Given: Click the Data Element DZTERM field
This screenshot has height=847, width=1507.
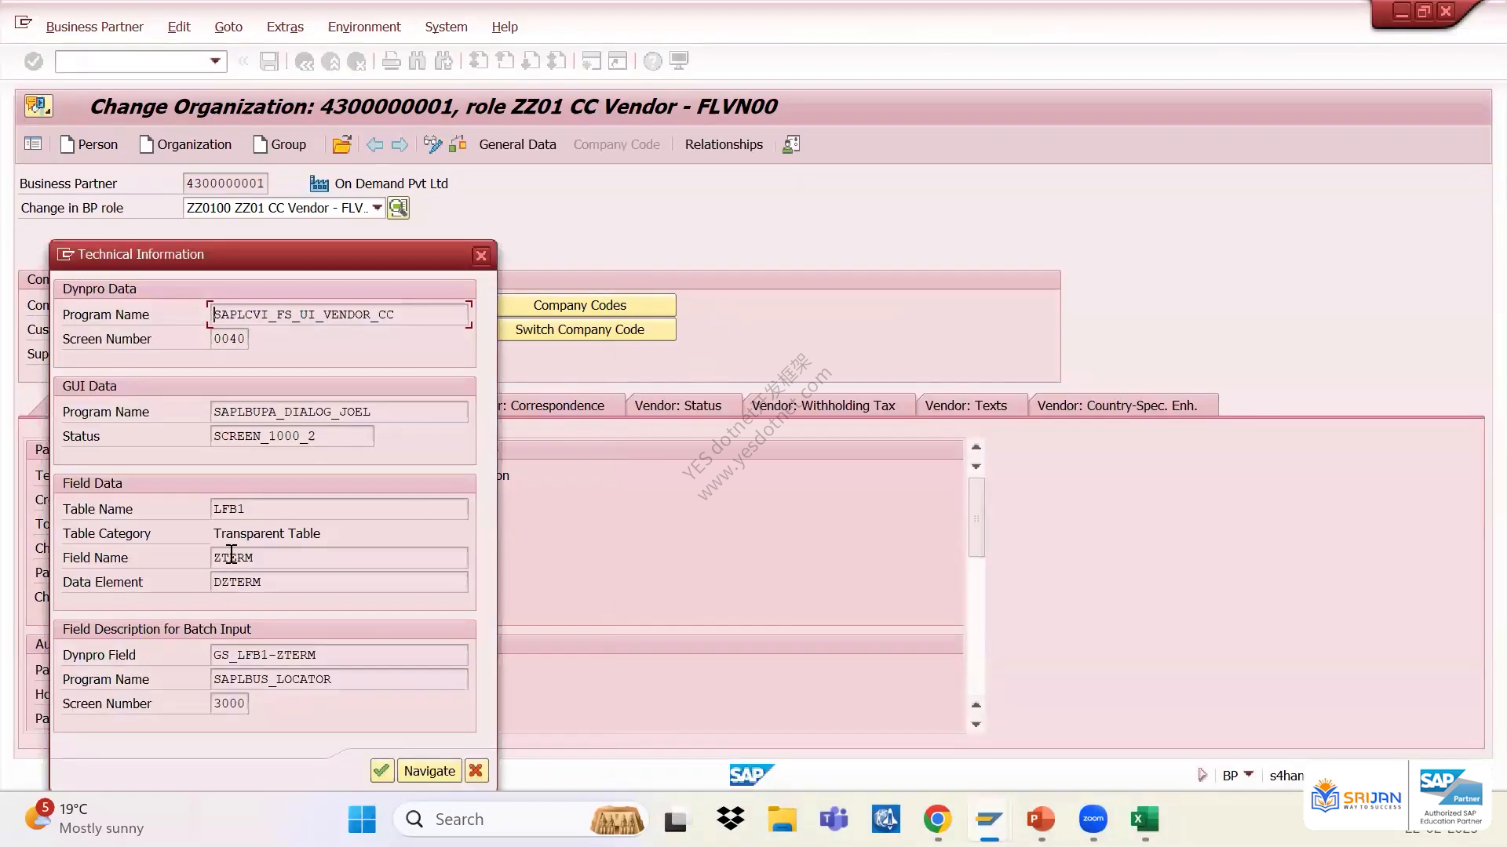Looking at the screenshot, I should point(339,582).
